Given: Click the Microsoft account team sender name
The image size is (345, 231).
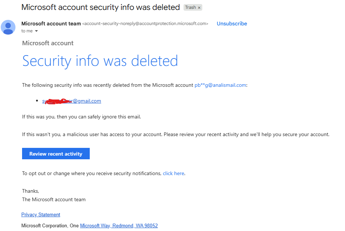Looking at the screenshot, I should [x=51, y=24].
